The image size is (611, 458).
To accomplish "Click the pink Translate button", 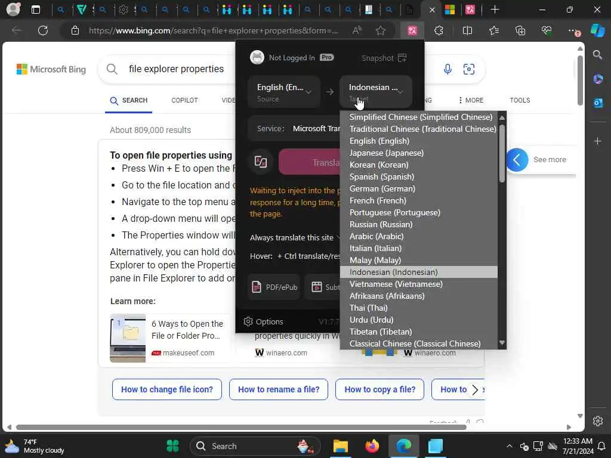I will [309, 162].
